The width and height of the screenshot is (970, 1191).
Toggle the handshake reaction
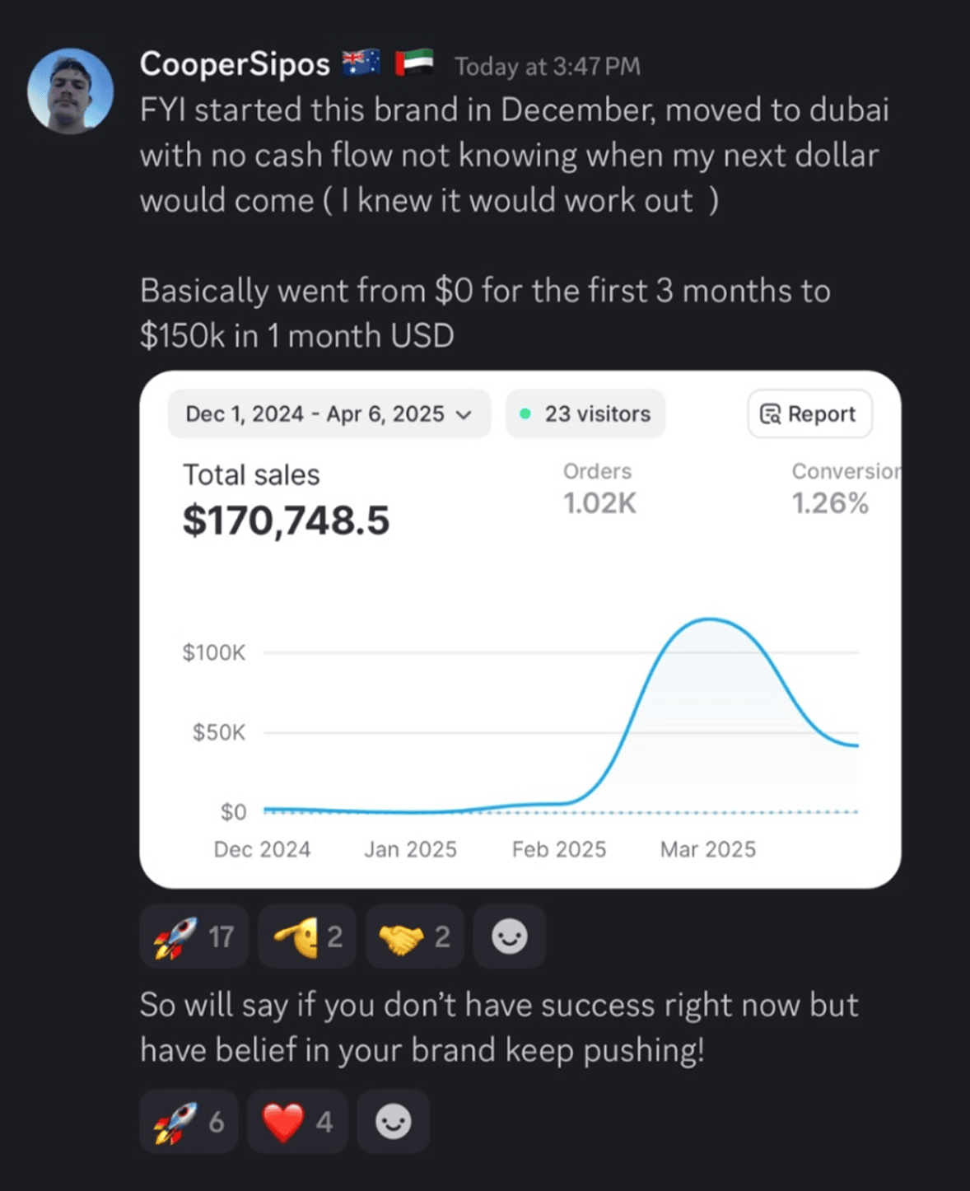[414, 936]
